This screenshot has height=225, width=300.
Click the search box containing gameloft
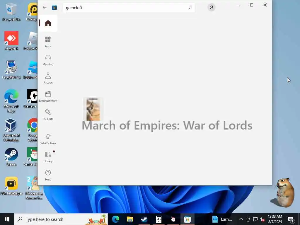129,8
